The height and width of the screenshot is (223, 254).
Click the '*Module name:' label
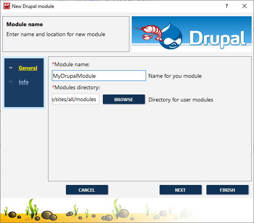coord(71,64)
